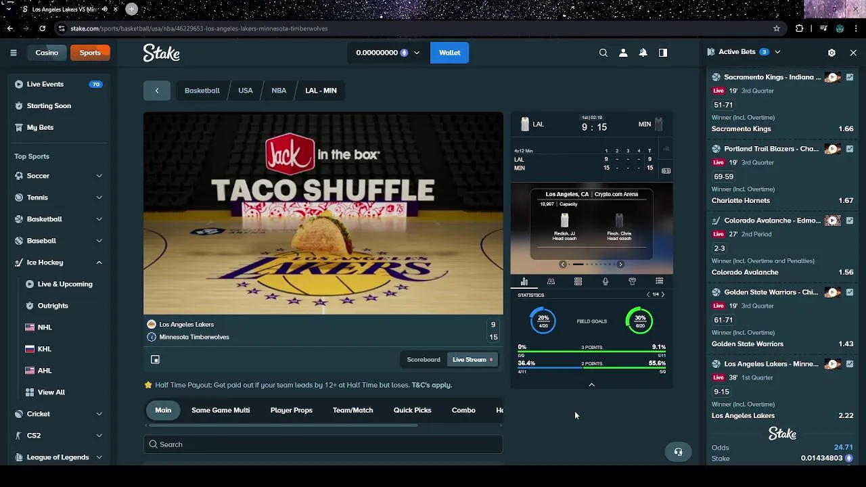Go to next statistics page arrow

click(x=663, y=295)
